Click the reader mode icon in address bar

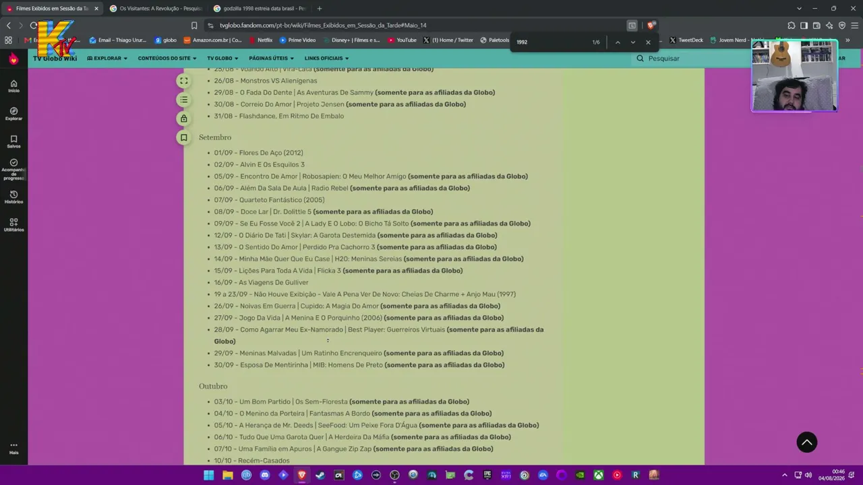(632, 26)
